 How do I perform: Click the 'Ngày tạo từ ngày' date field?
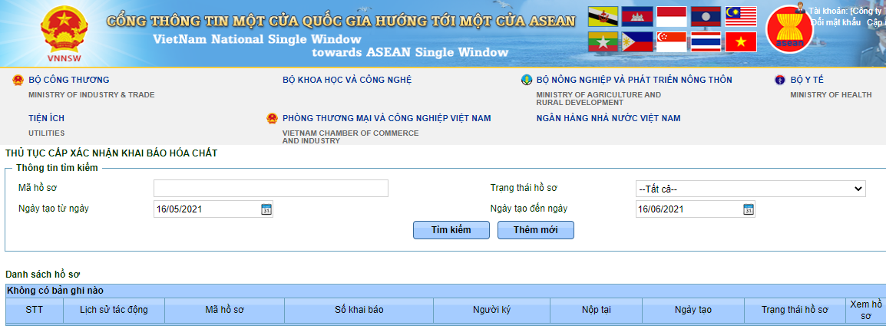206,209
